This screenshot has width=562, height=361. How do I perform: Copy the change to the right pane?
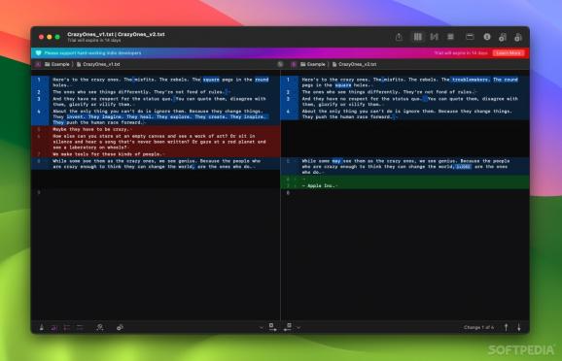[273, 327]
